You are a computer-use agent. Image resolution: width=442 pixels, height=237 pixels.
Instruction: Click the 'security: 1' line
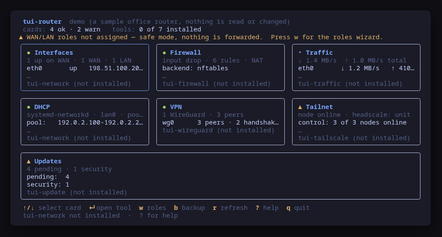(48, 184)
